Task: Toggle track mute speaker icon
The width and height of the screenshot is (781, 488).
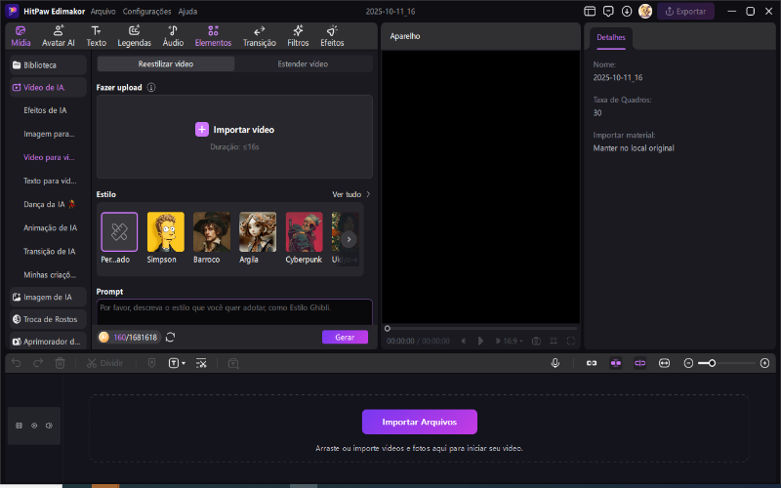Action: (49, 426)
